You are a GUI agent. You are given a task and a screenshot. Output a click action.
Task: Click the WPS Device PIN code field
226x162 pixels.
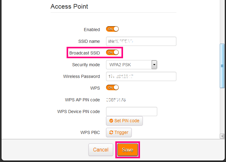pyautogui.click(x=131, y=111)
